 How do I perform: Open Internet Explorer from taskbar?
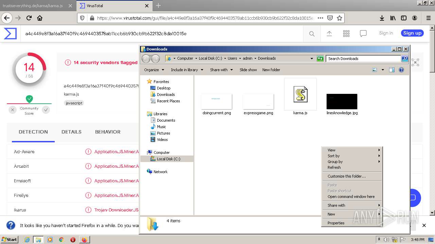[27, 240]
